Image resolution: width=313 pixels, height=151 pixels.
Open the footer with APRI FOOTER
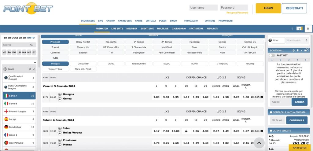click(x=300, y=148)
